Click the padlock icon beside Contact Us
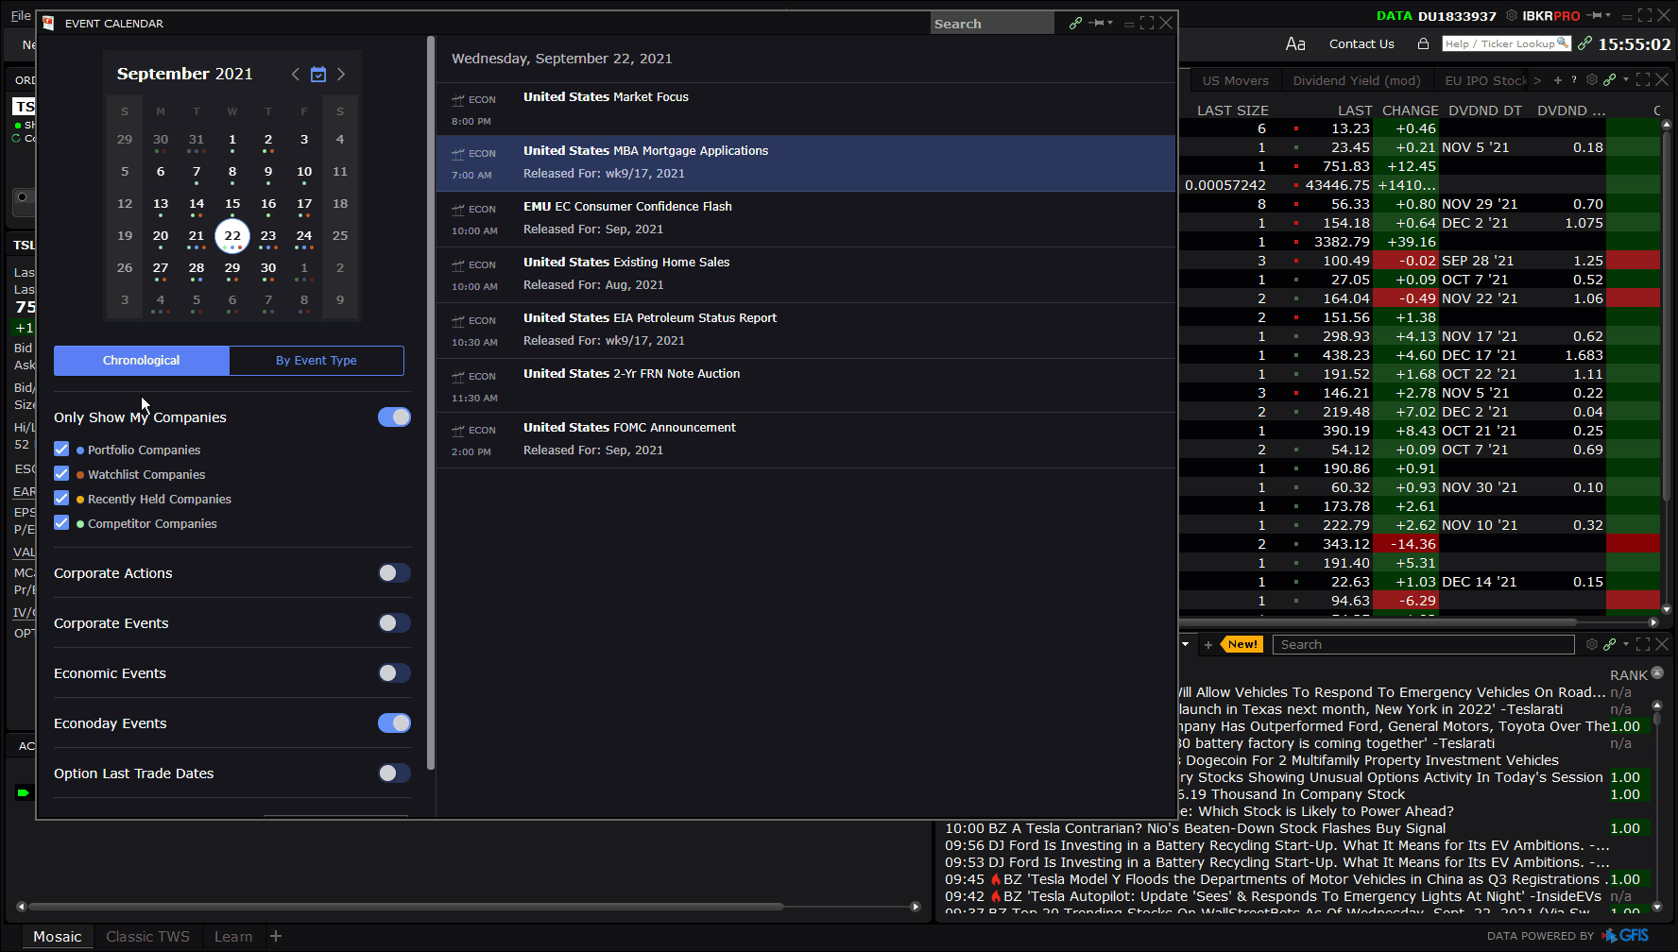 tap(1423, 43)
